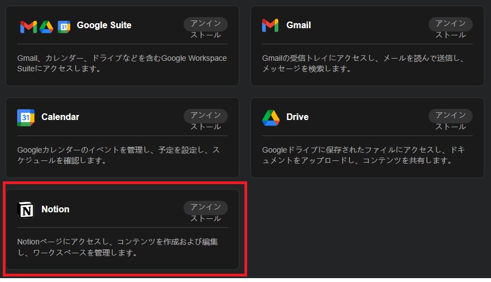Click the Gmail inbox description text
The image size is (491, 282).
tap(363, 63)
